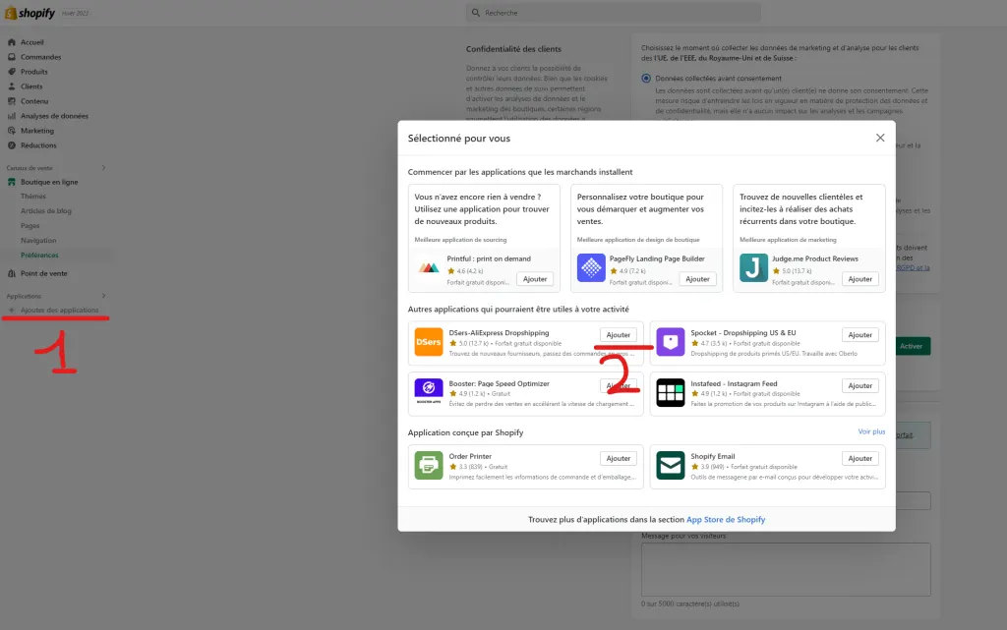Add the PageFly Landing Page Builder app
Image resolution: width=1007 pixels, height=630 pixels.
[x=697, y=279]
